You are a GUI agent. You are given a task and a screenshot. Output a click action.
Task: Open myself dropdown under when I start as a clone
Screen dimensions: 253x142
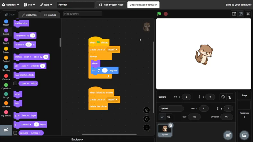112,100
